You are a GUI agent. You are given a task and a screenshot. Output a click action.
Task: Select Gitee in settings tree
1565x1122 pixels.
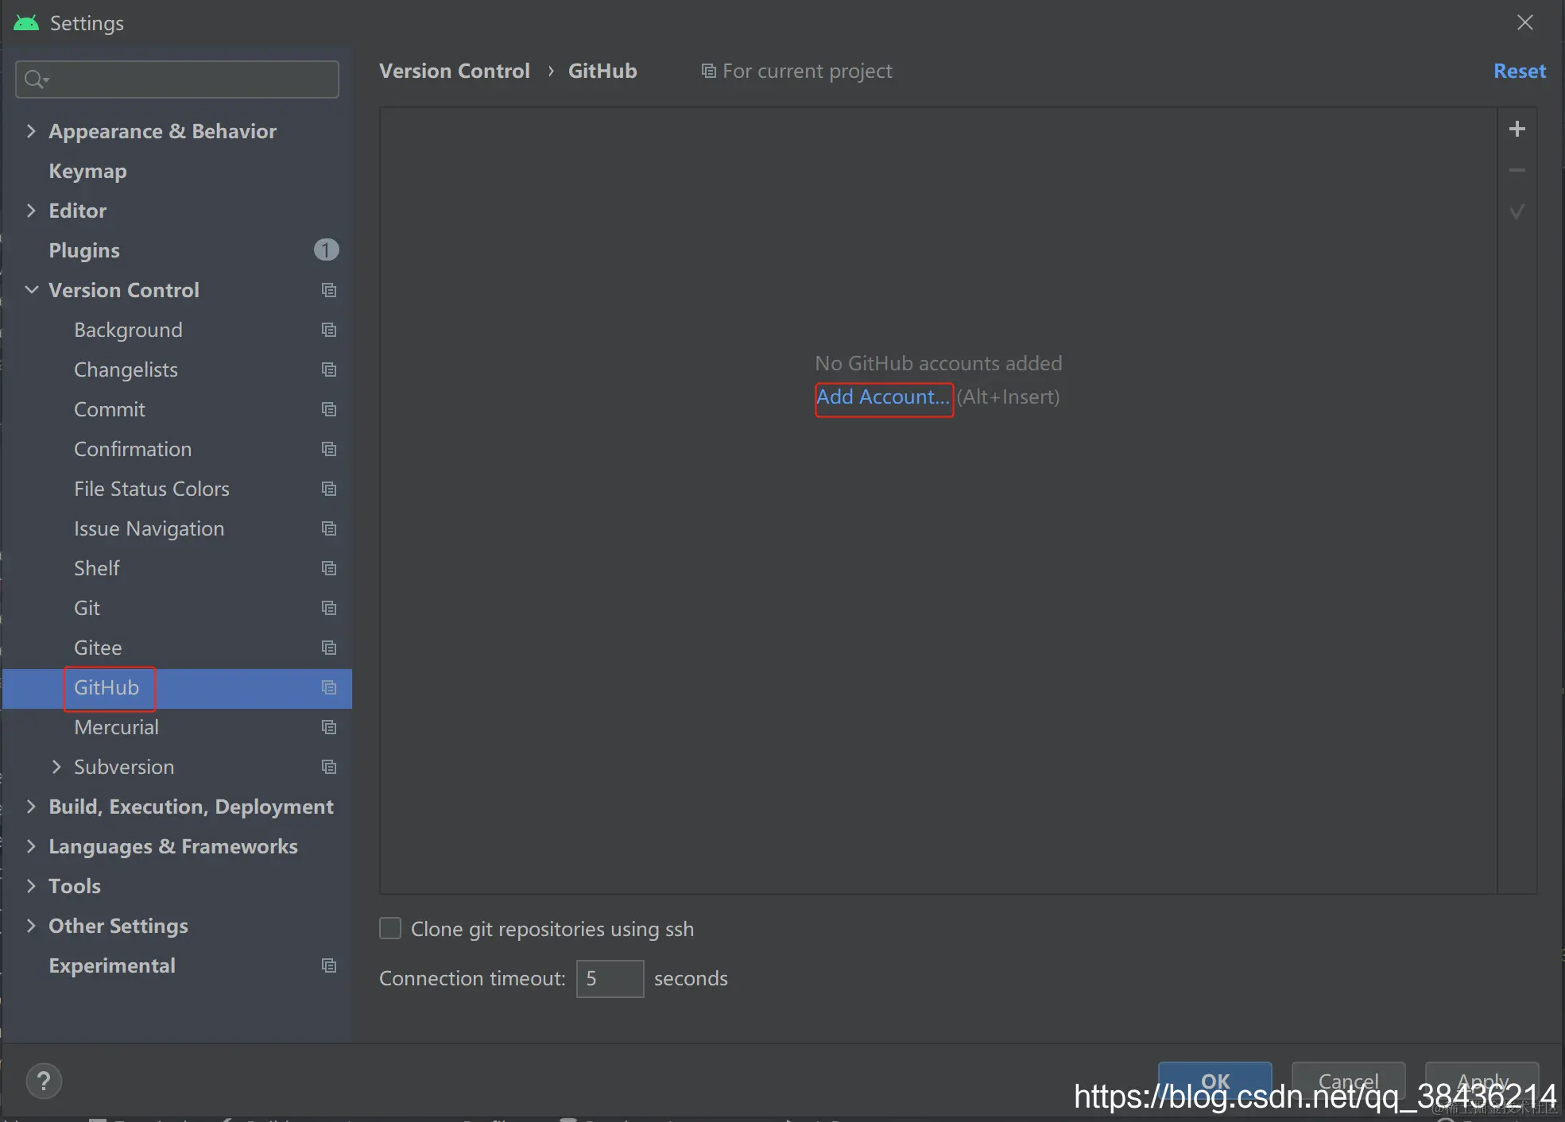click(x=98, y=648)
